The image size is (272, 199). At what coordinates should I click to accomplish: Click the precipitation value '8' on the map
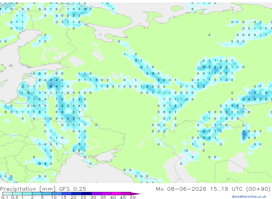51,86
